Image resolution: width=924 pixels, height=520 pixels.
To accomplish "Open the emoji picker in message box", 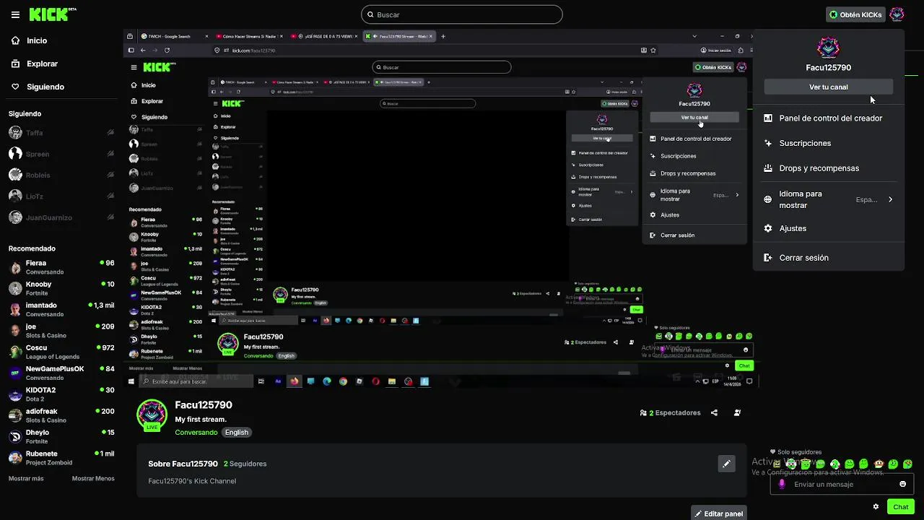I will 902,484.
